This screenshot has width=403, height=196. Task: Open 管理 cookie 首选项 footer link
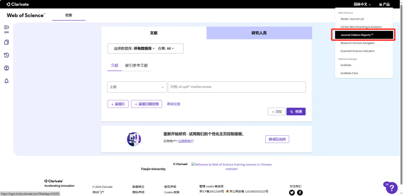pos(211,186)
